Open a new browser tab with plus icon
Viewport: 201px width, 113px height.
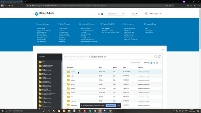point(25,2)
